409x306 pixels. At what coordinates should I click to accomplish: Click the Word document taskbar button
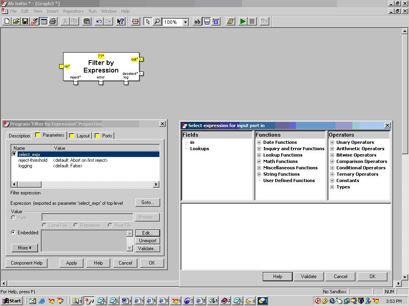tap(126, 301)
